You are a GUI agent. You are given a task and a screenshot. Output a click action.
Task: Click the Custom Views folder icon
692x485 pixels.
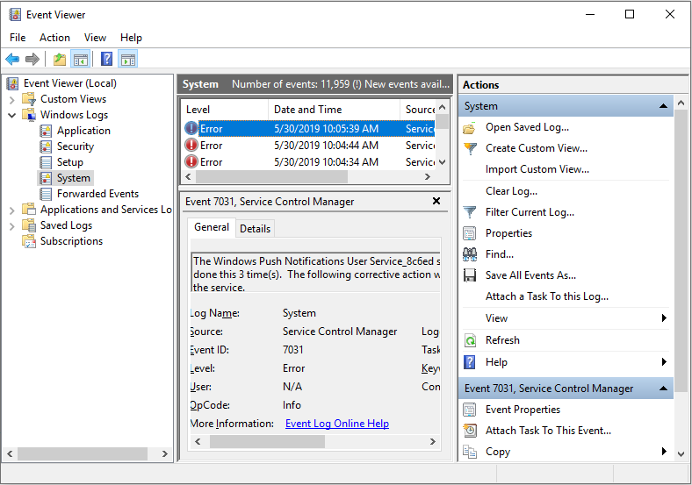click(x=29, y=99)
